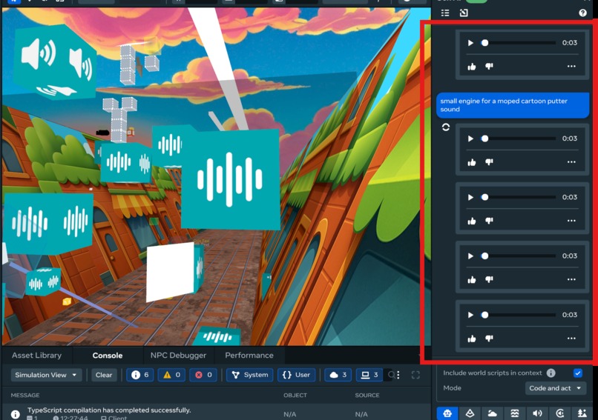
Task: Thumbs down the first clip below the prompt
Action: tap(490, 163)
